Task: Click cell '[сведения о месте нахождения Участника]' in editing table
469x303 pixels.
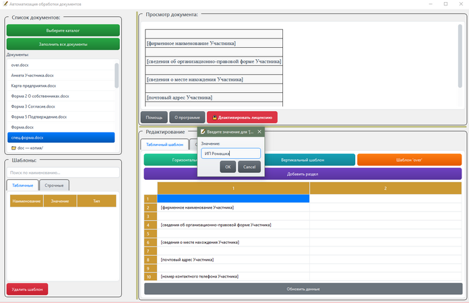Action: 233,242
